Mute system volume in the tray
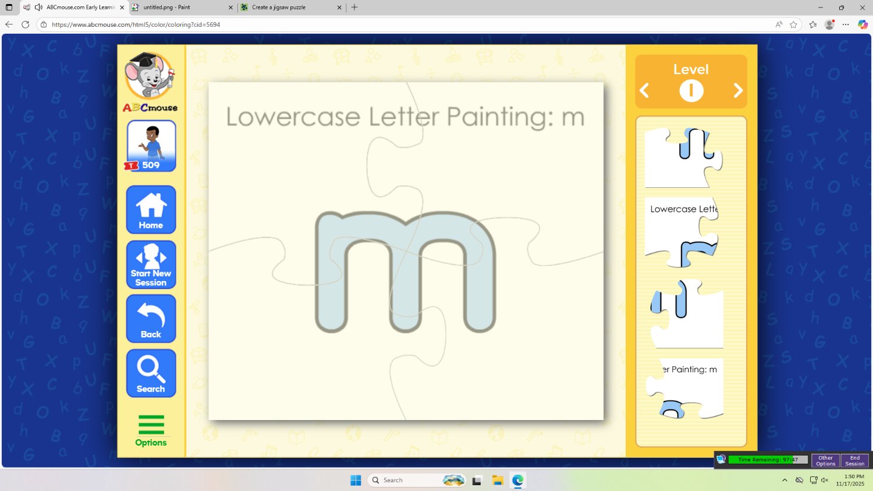The image size is (873, 491). [824, 480]
